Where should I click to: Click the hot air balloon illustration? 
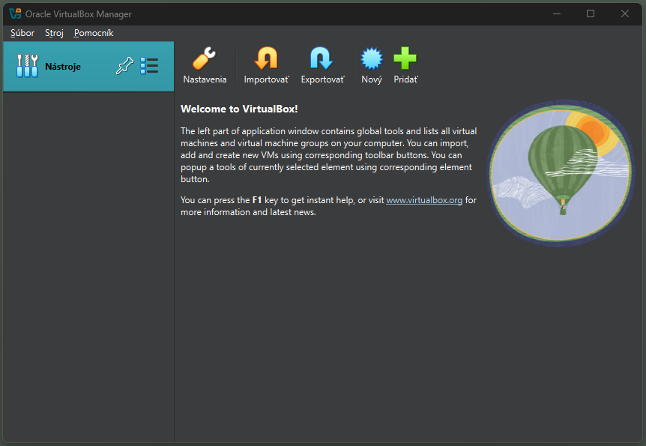tap(561, 174)
